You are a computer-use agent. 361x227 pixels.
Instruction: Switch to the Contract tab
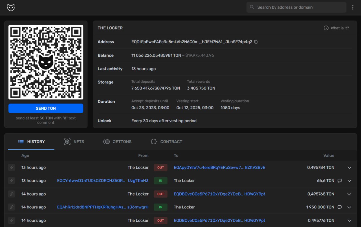[166, 141]
